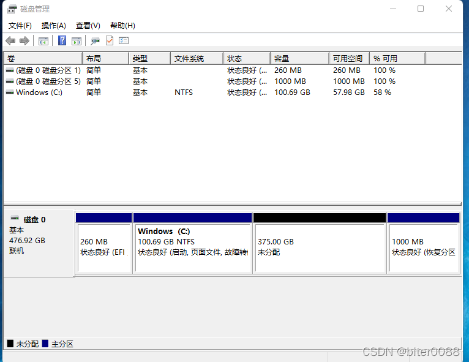Click the drive icon of partition 5 row
The image size is (469, 362).
click(10, 81)
